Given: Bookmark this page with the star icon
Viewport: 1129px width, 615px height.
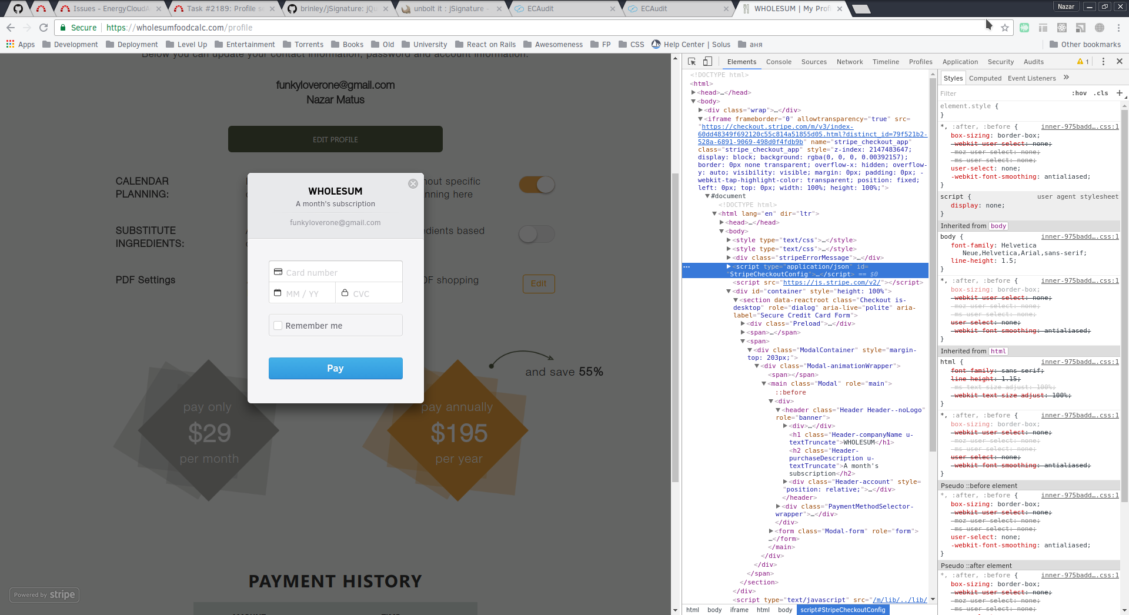Looking at the screenshot, I should click(x=1005, y=28).
